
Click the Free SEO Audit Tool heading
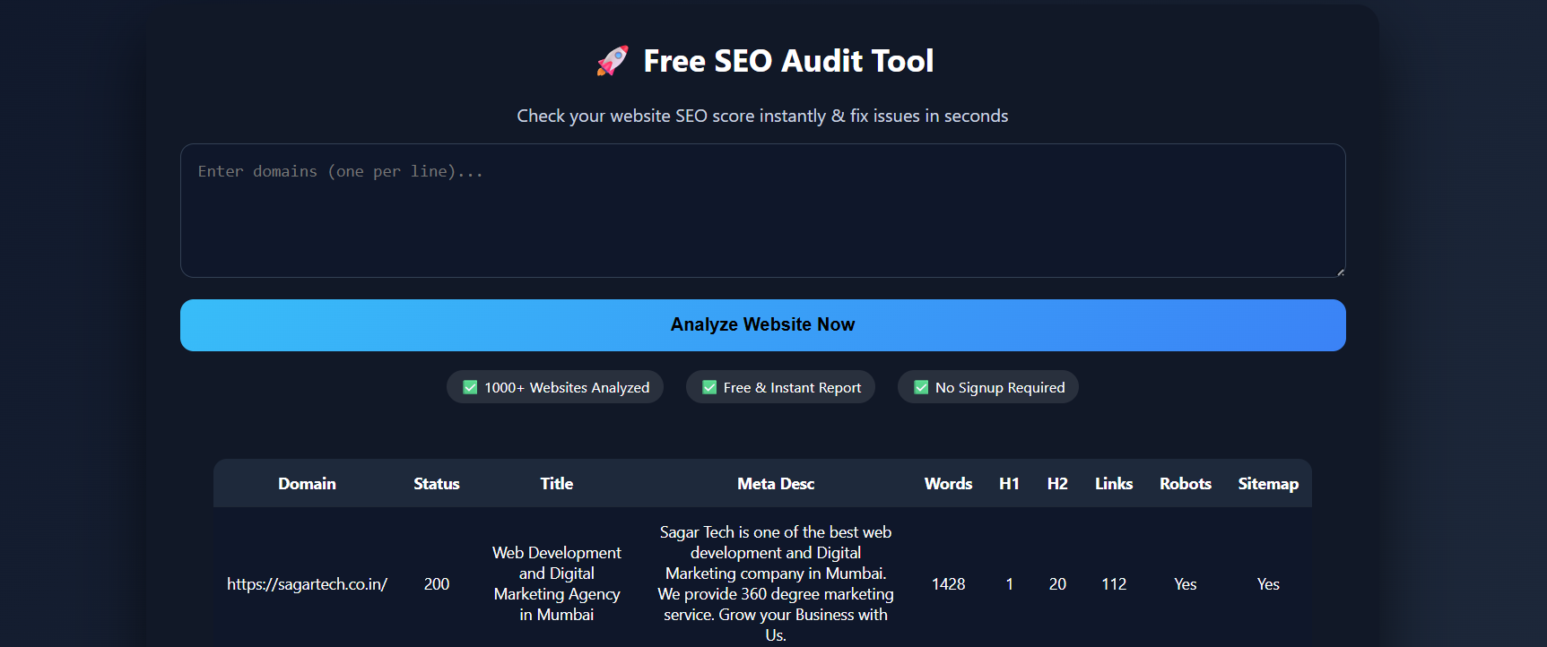pos(788,61)
